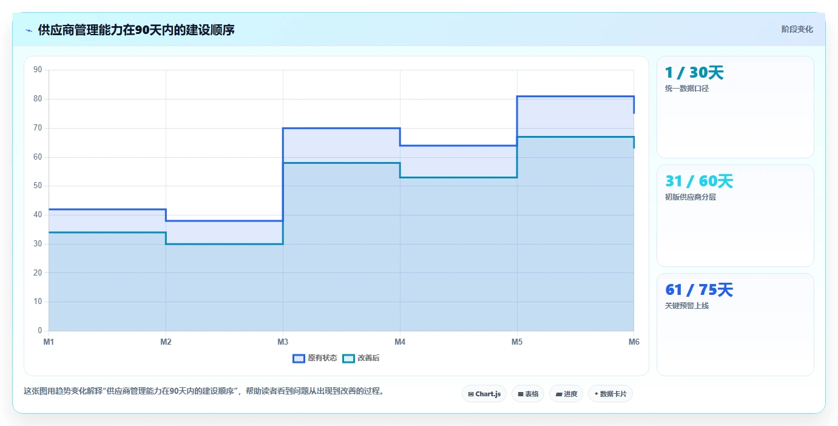The width and height of the screenshot is (838, 426).
Task: Select the 61 / 75天 card value
Action: pos(699,290)
